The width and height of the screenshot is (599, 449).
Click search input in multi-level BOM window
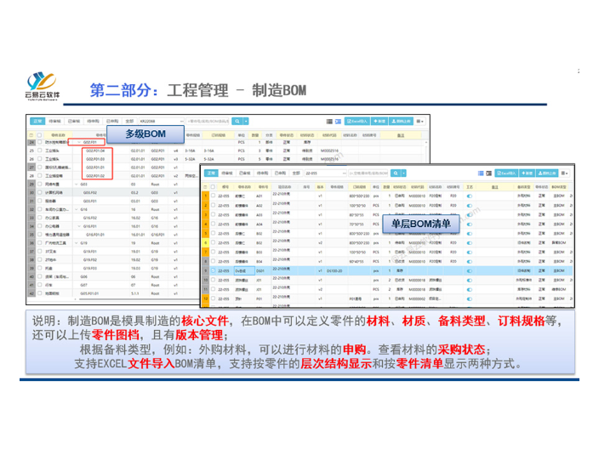point(208,121)
